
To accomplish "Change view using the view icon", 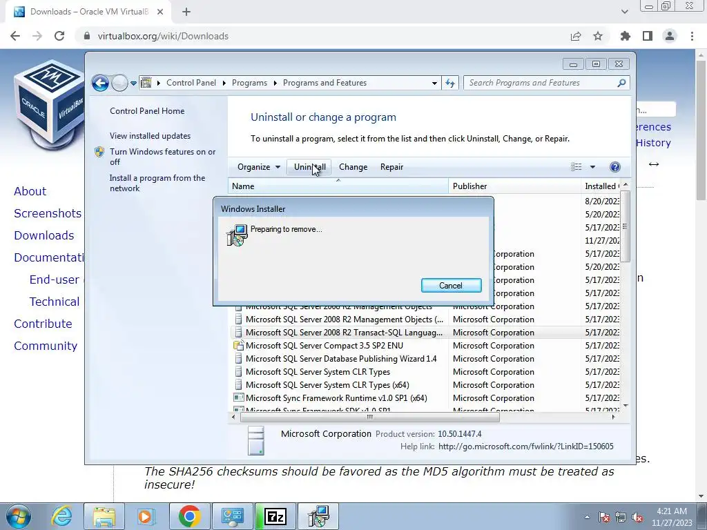I will (577, 167).
